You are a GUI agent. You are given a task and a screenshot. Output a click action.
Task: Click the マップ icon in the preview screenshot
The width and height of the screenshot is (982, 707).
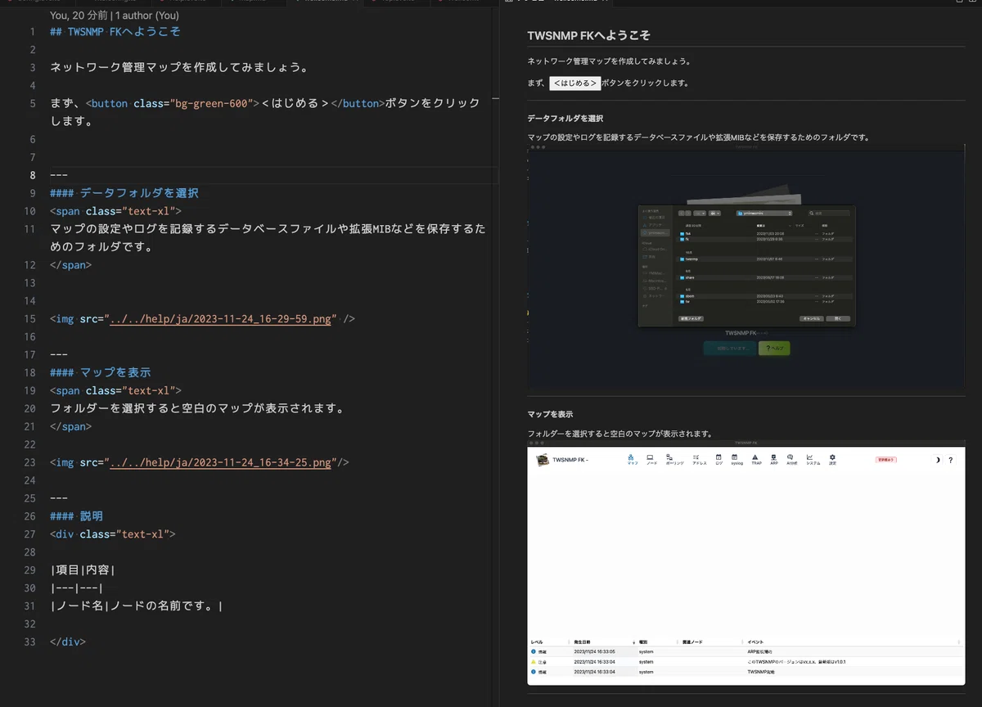[632, 460]
